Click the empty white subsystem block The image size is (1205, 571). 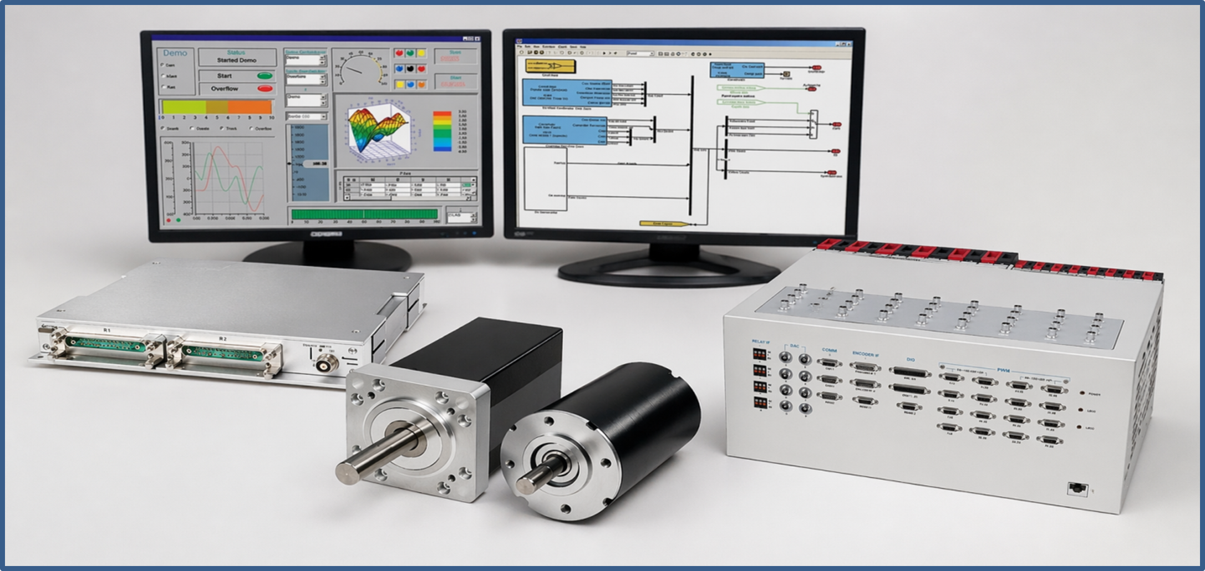click(545, 179)
